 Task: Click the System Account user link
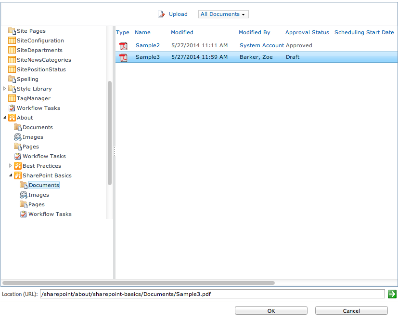(x=262, y=45)
